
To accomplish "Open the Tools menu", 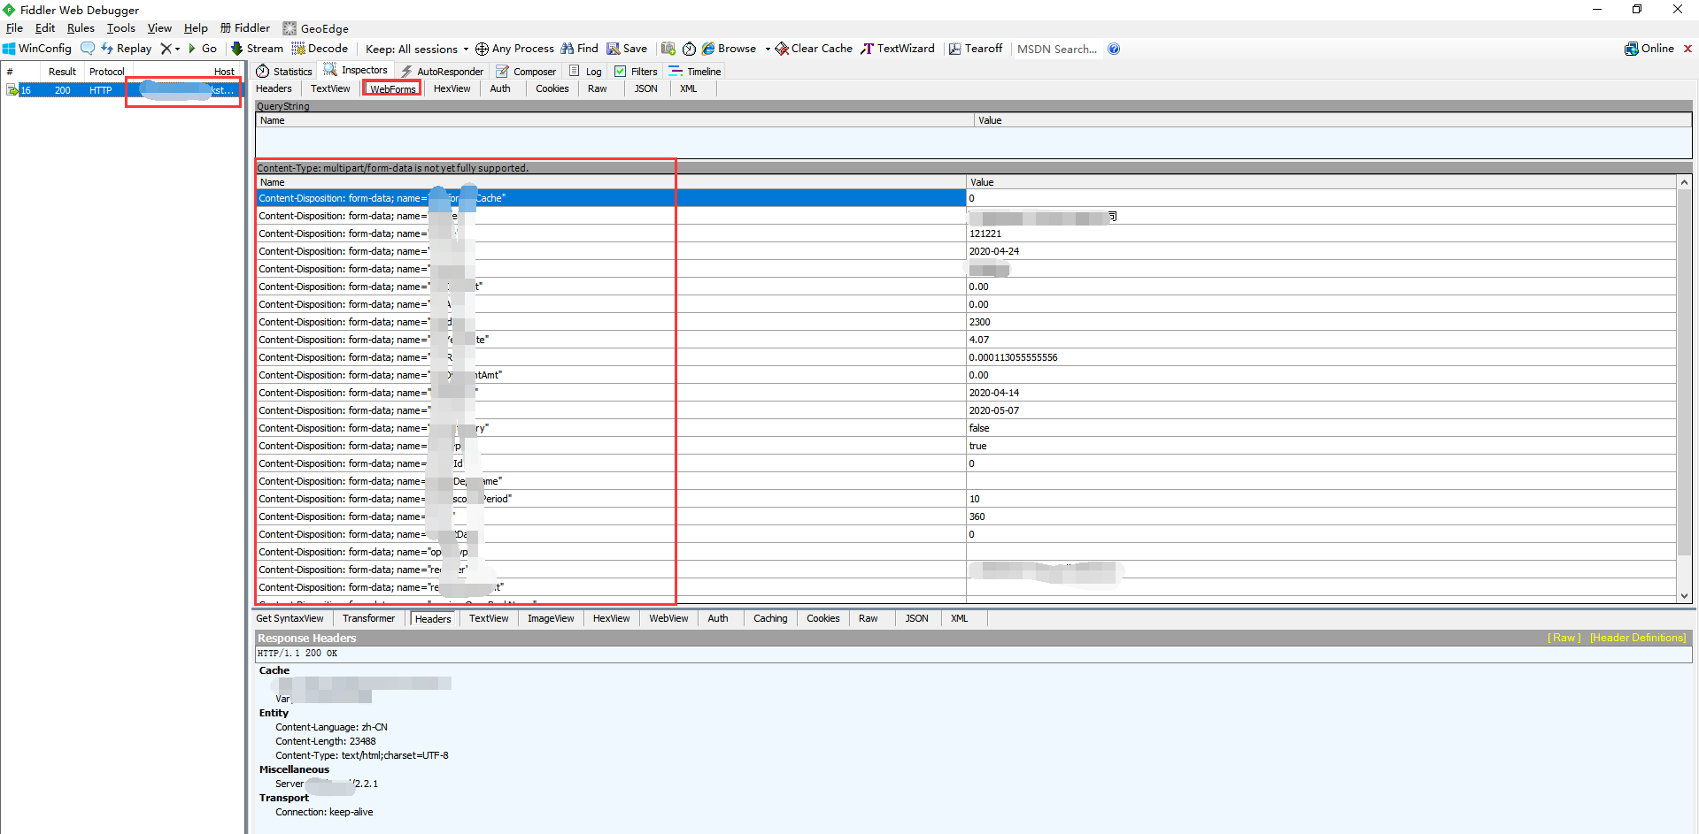I will [x=121, y=28].
